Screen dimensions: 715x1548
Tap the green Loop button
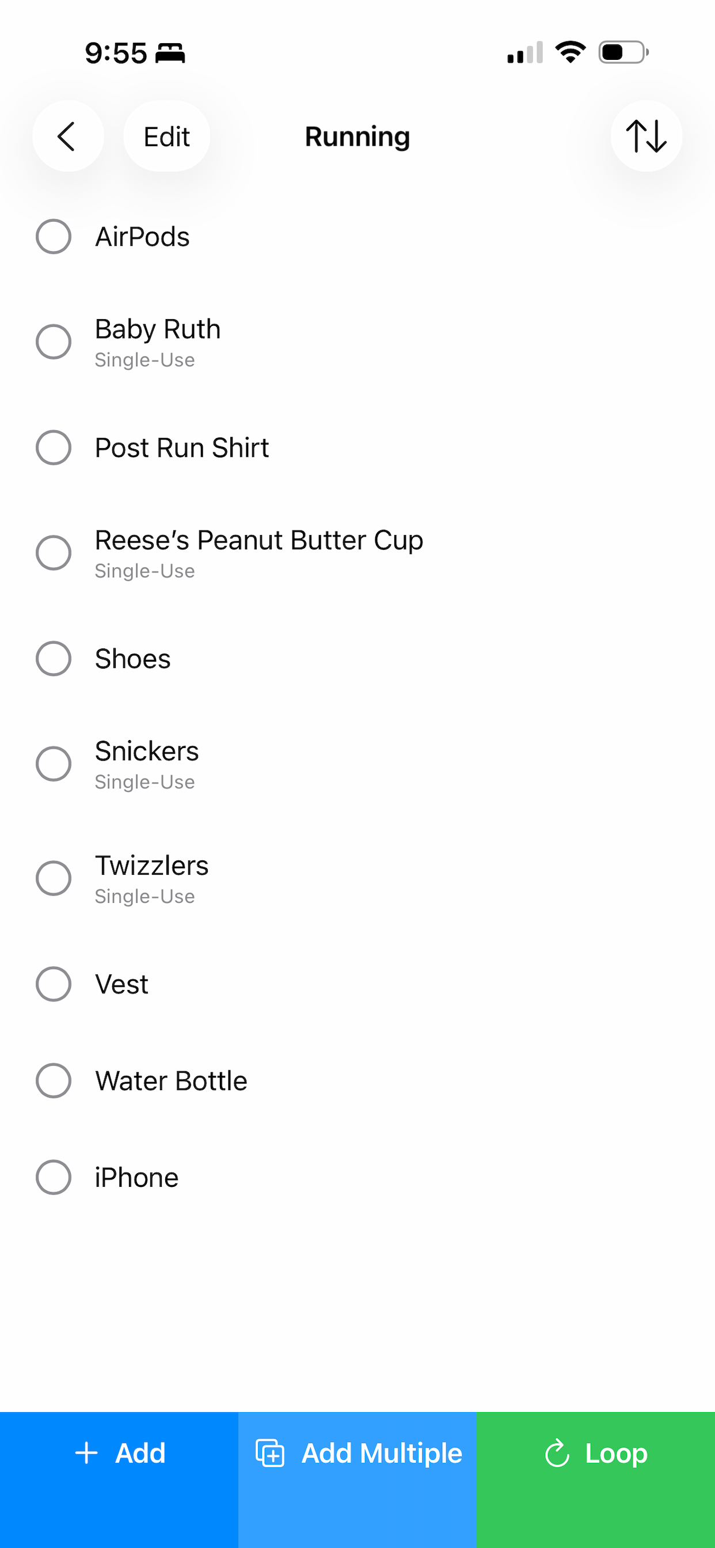point(596,1479)
